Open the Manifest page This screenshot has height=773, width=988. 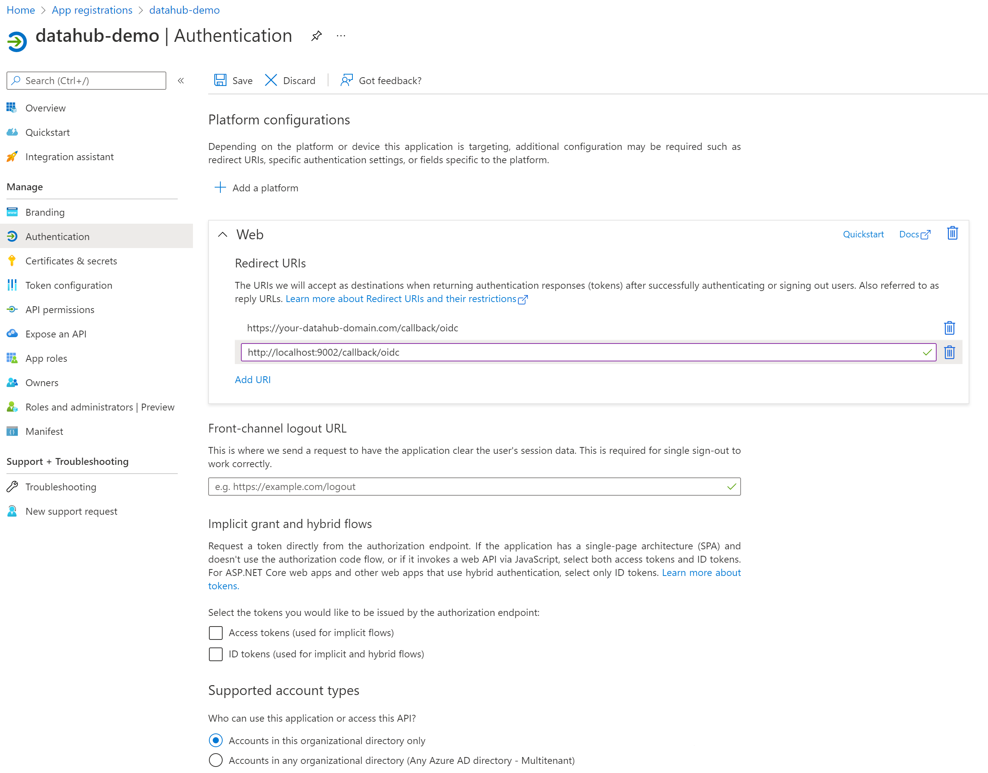45,431
